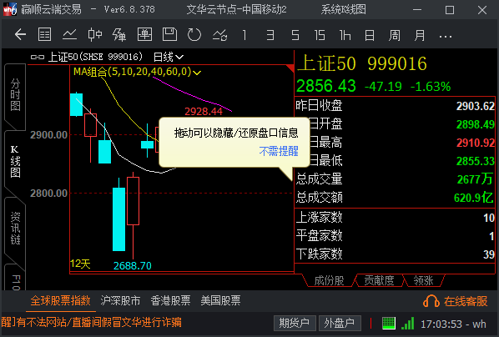Click the scrolling fraud warning notice
This screenshot has height=337, width=499.
[92, 322]
